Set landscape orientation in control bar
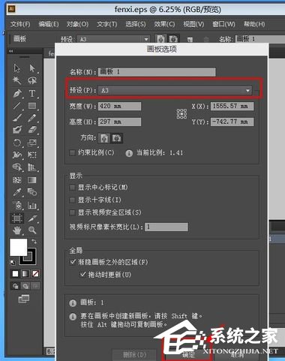Screen dimensions: 285x361 [172, 39]
